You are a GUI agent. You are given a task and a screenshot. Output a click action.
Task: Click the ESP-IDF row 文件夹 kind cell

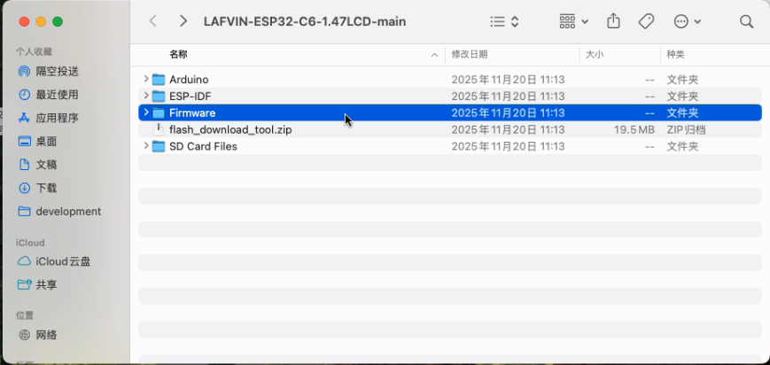(x=682, y=97)
